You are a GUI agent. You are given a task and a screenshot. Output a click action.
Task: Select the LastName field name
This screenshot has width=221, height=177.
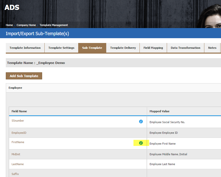coord(18,164)
